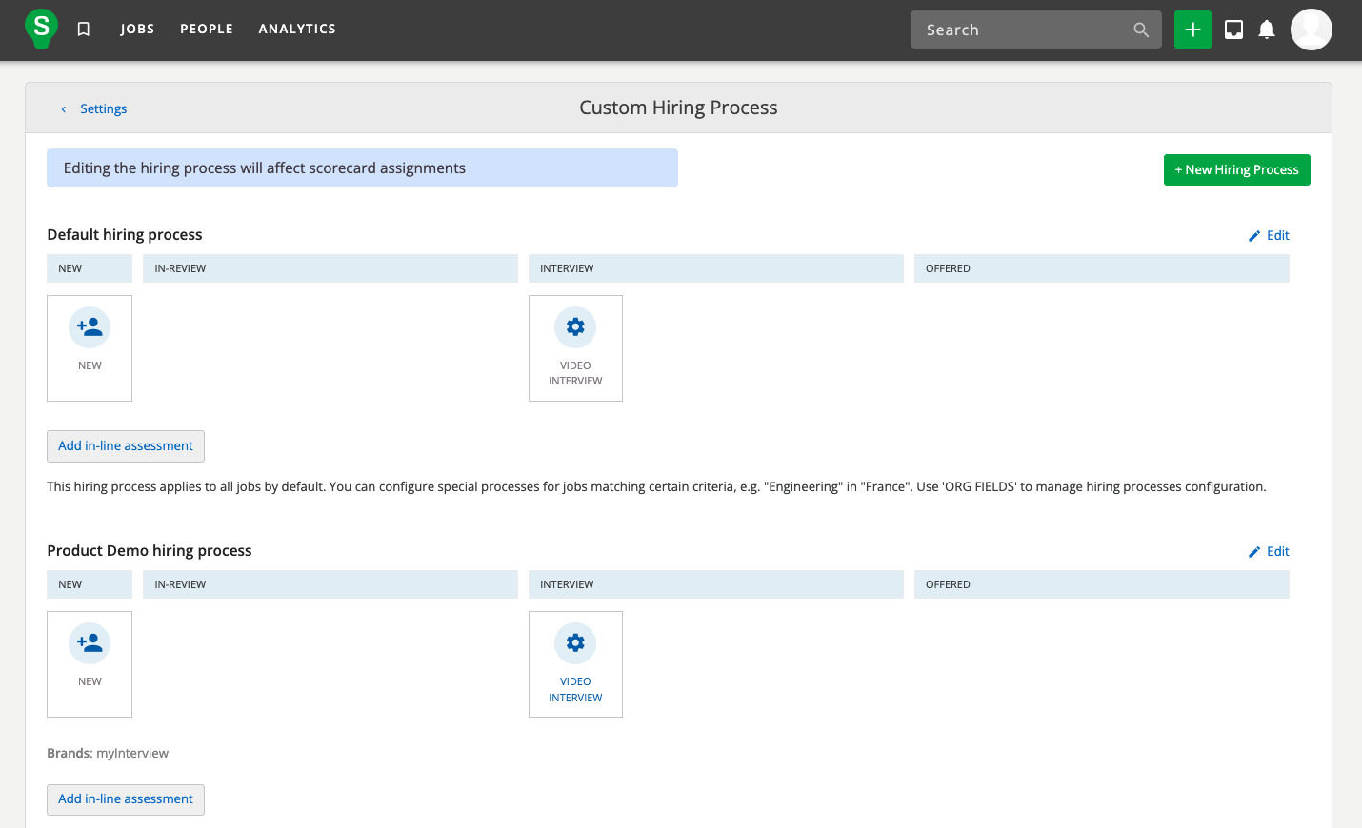The width and height of the screenshot is (1362, 828).
Task: Edit the Default hiring process
Action: tap(1269, 235)
